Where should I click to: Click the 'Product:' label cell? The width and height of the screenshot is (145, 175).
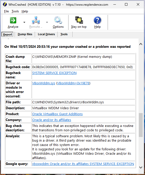[x=18, y=114]
